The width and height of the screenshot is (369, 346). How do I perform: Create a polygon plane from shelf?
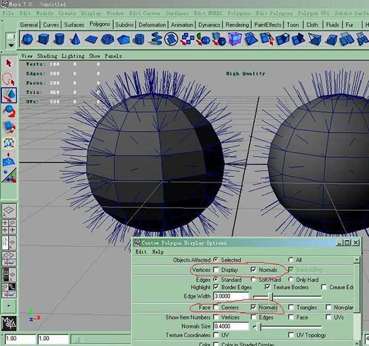click(91, 39)
